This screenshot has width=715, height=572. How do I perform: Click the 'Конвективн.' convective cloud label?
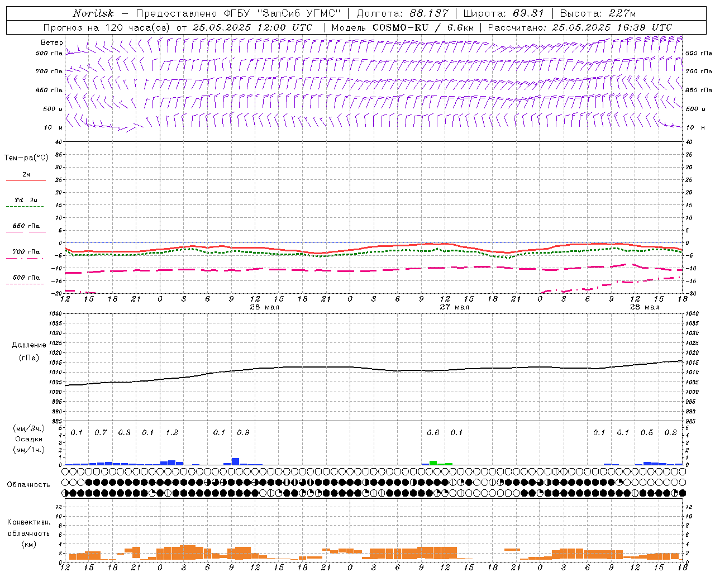28,522
